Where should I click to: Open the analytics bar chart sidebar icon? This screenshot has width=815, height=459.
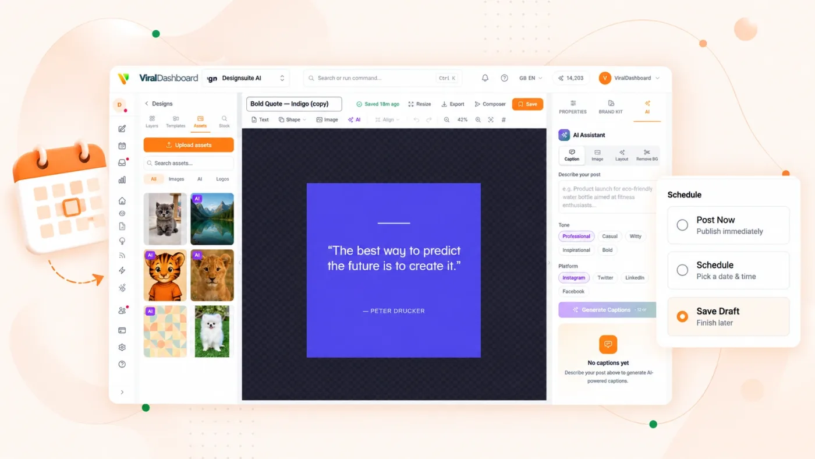tap(122, 180)
